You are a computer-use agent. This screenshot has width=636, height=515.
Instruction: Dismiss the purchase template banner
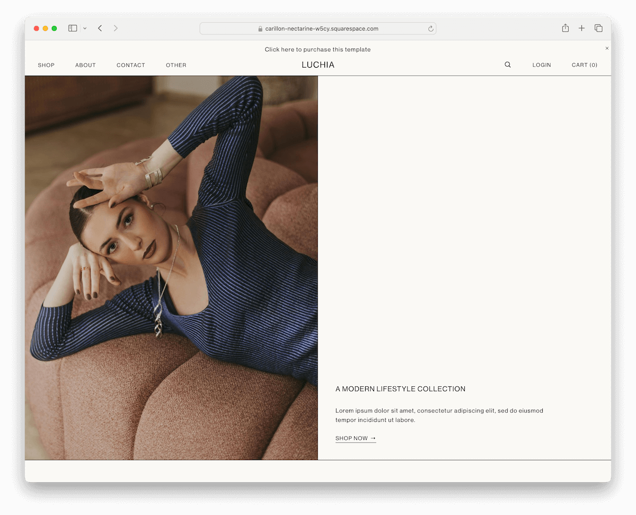point(606,48)
